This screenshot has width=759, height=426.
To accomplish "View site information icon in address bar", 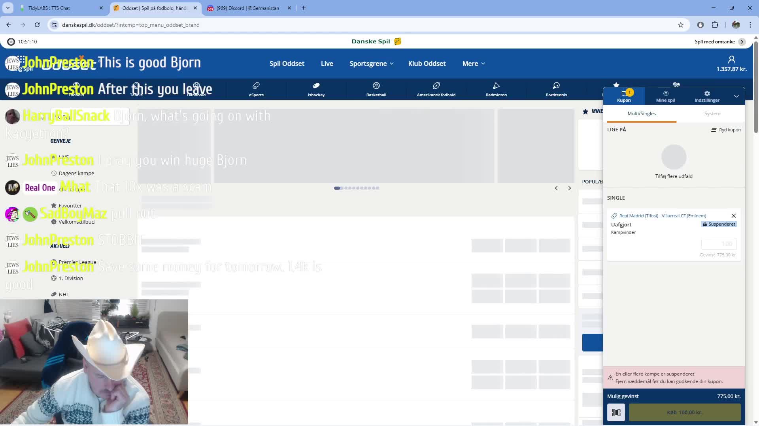I will tap(54, 25).
